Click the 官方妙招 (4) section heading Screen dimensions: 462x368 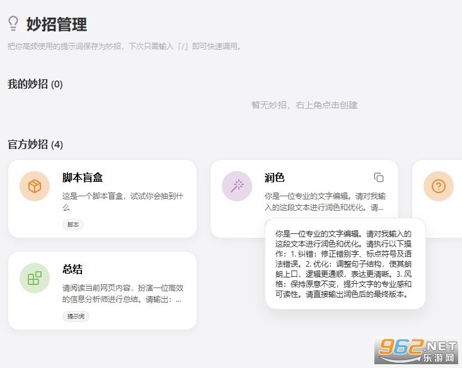pos(35,145)
